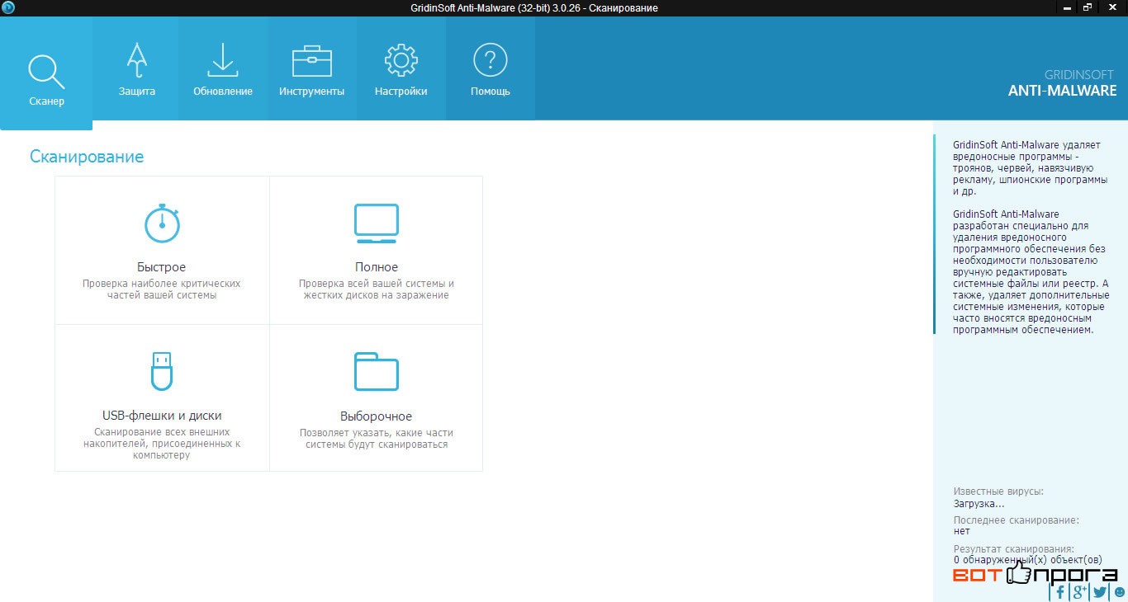Click the Результат сканирования: label
Viewport: 1128px width, 602px height.
pos(1013,548)
